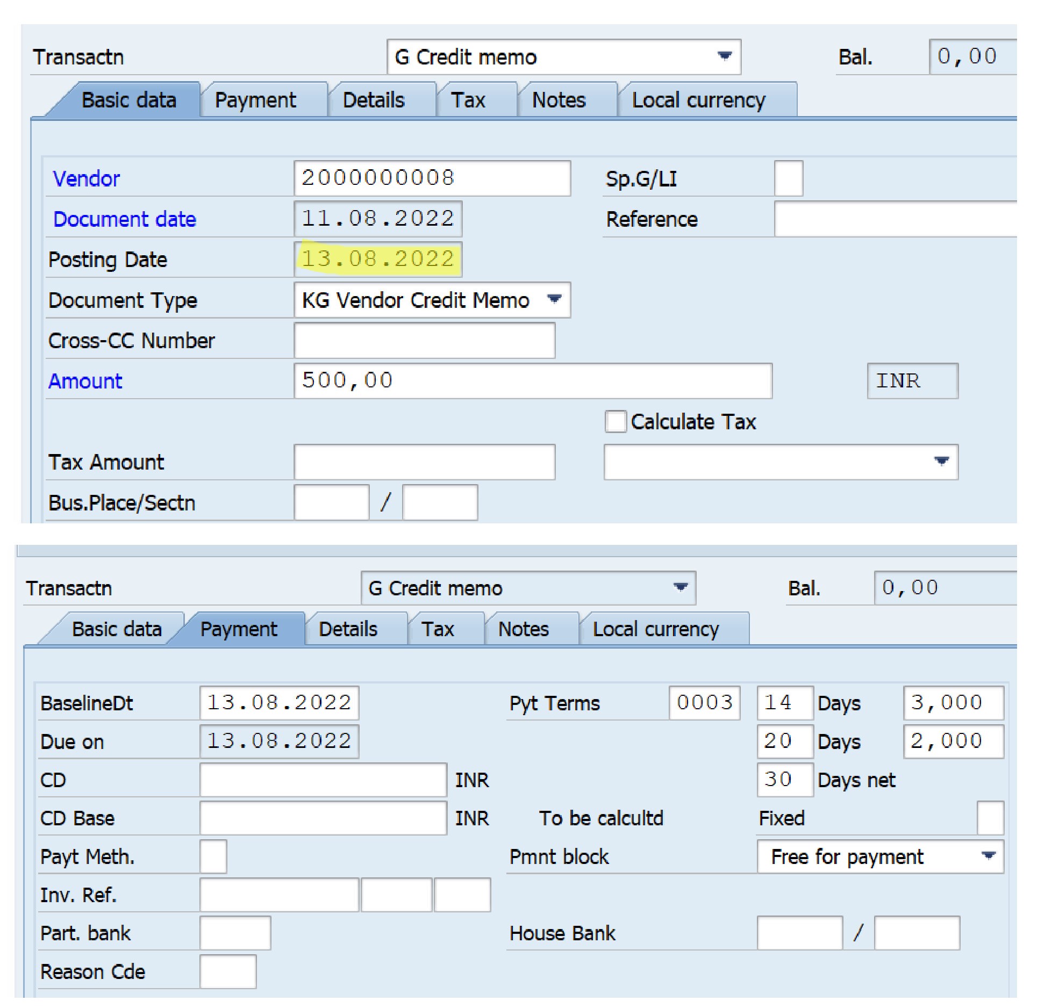
Task: Click the Amount field showing 500,00
Action: [x=532, y=381]
